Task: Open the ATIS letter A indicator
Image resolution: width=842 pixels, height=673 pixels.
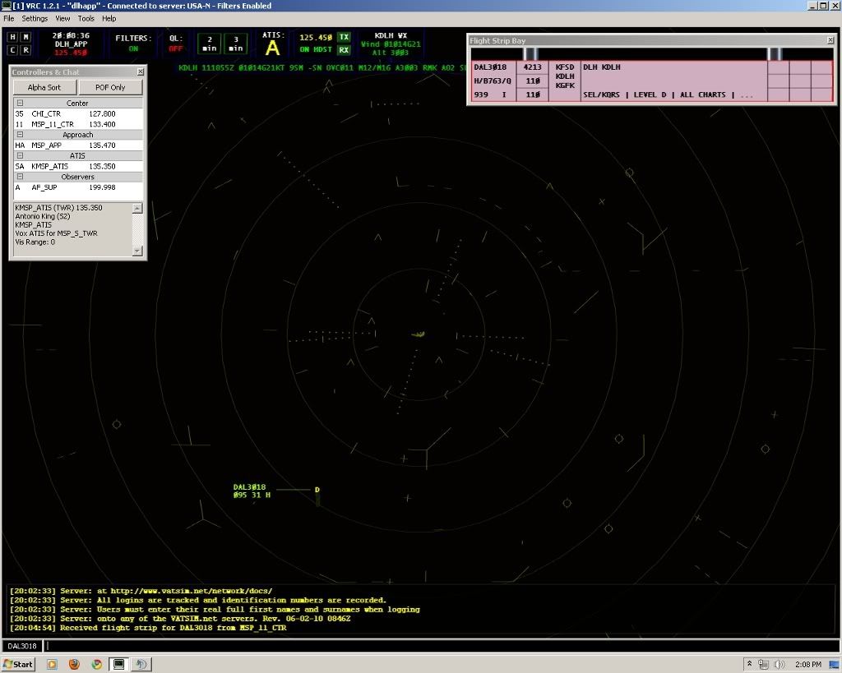Action: coord(271,48)
